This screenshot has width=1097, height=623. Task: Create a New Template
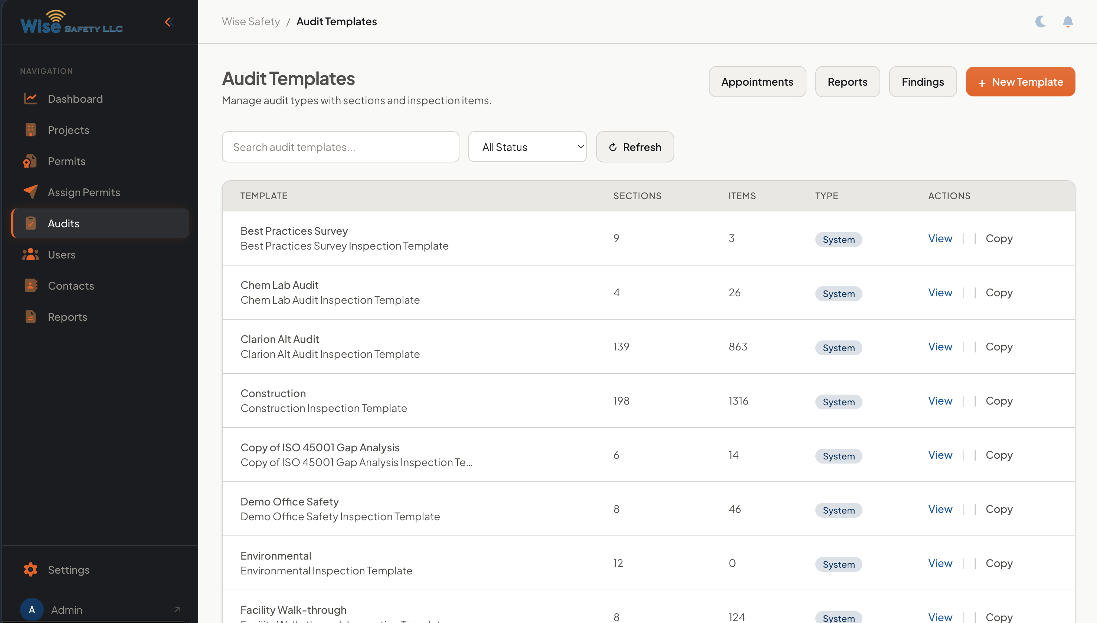coord(1020,81)
